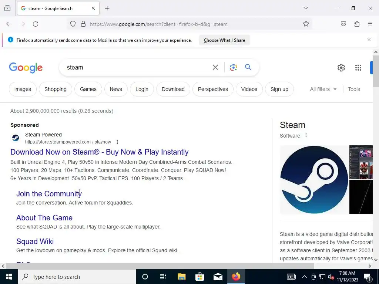Switch to Videos results
Screen dimensions: 379x284
(x=249, y=89)
